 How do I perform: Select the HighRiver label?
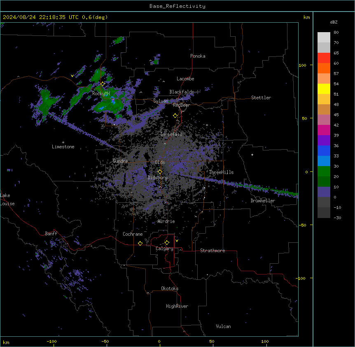(177, 306)
